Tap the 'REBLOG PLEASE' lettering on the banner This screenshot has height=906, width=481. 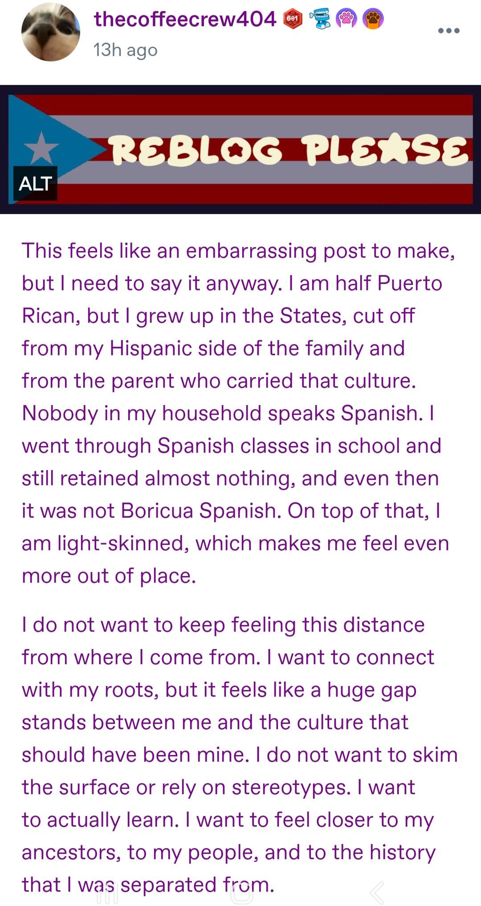pyautogui.click(x=289, y=150)
